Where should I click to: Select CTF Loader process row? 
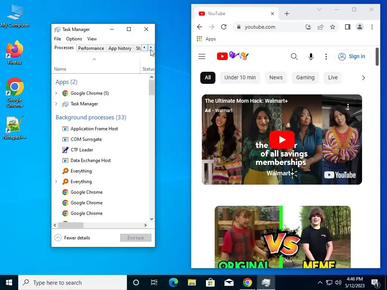click(x=100, y=150)
